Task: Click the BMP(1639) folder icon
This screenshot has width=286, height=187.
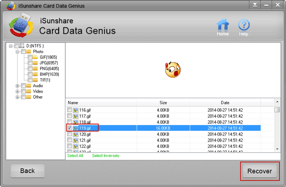Action: (x=35, y=74)
